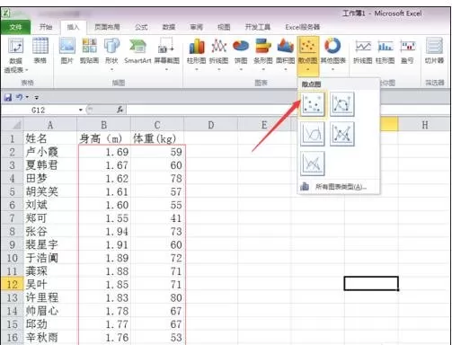The height and width of the screenshot is (345, 452).
Task: Insert a Slicer (切片器)
Action: 434,51
